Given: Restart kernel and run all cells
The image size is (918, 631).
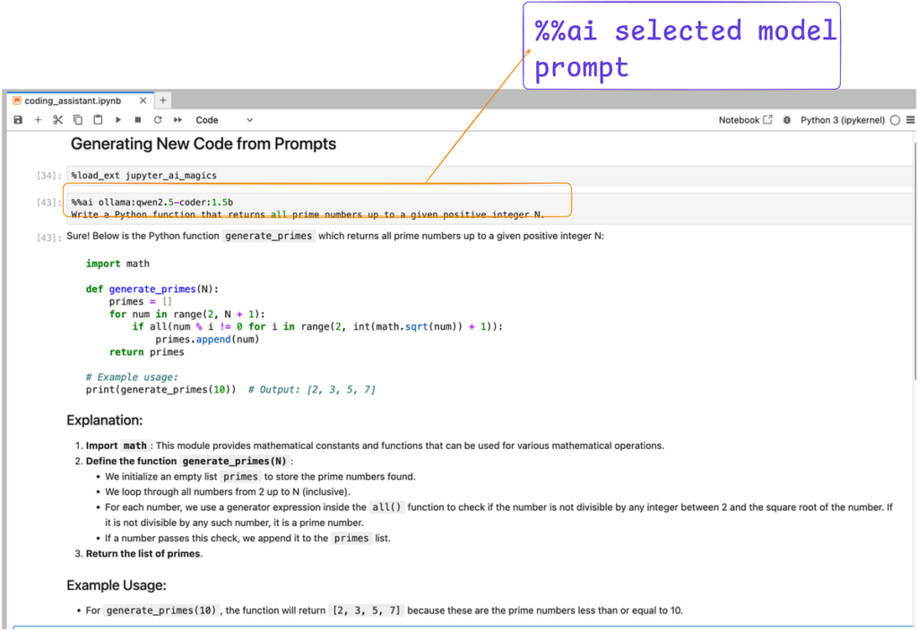Looking at the screenshot, I should [x=178, y=120].
